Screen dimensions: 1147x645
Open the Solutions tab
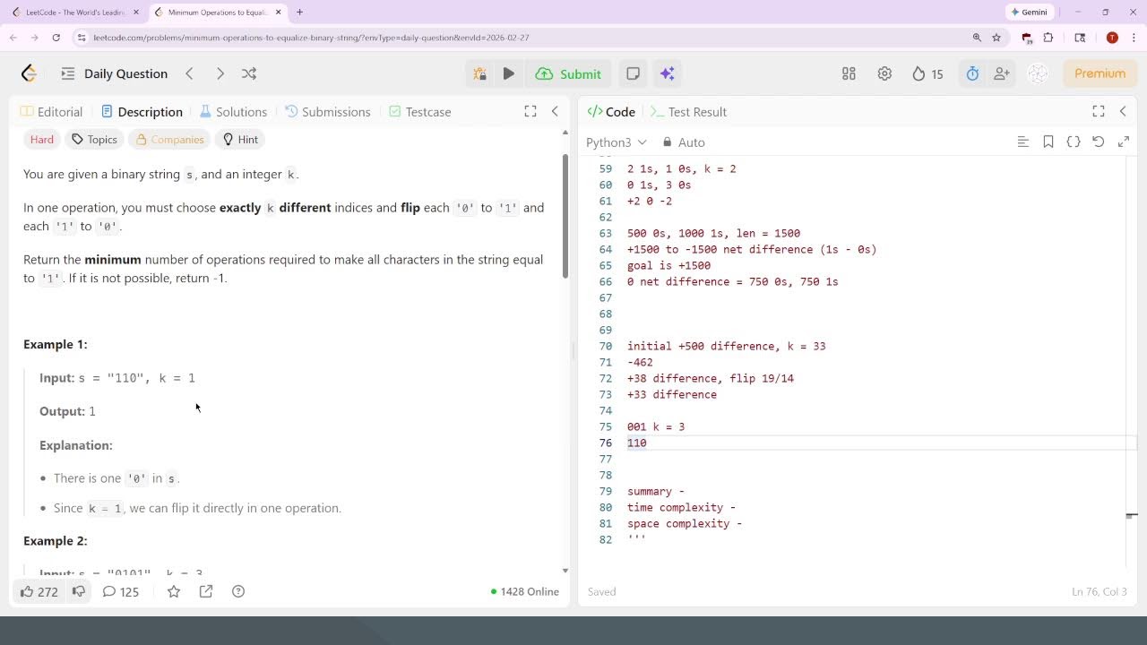coord(233,112)
